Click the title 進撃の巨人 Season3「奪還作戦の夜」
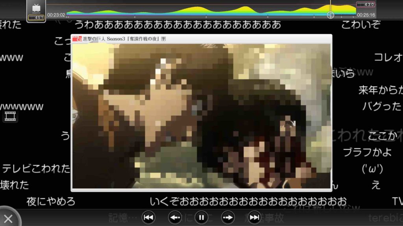 [121, 39]
